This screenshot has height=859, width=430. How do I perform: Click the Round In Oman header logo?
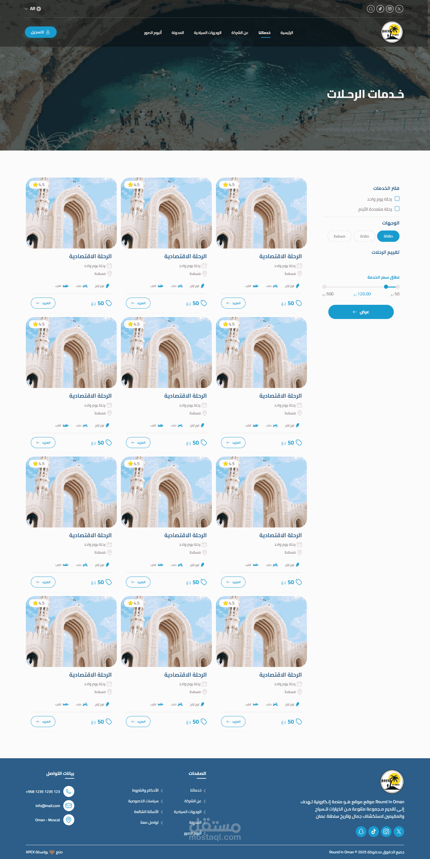[x=392, y=32]
